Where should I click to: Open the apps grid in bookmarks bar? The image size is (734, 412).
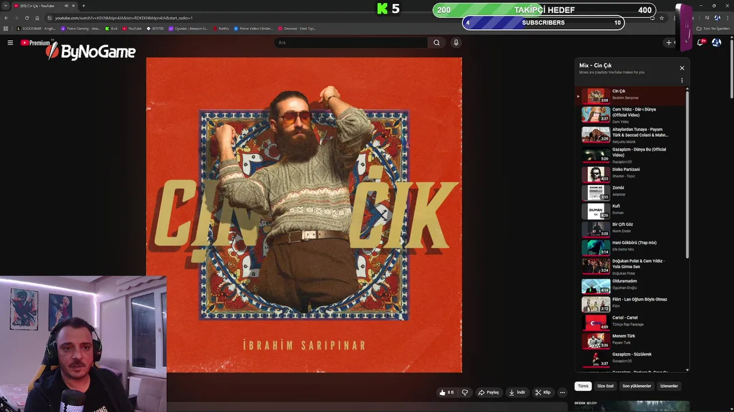click(6, 28)
